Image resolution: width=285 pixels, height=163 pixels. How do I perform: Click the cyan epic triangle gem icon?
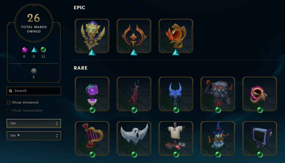34,50
